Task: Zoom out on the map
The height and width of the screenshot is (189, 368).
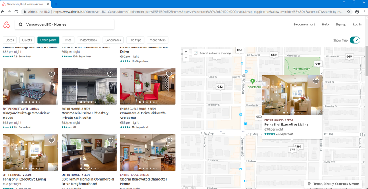Action: pos(186,58)
